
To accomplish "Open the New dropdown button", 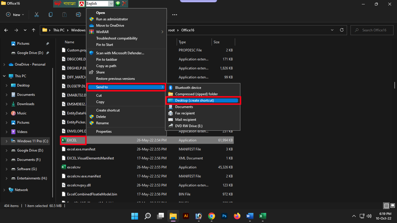I will 15,15.
